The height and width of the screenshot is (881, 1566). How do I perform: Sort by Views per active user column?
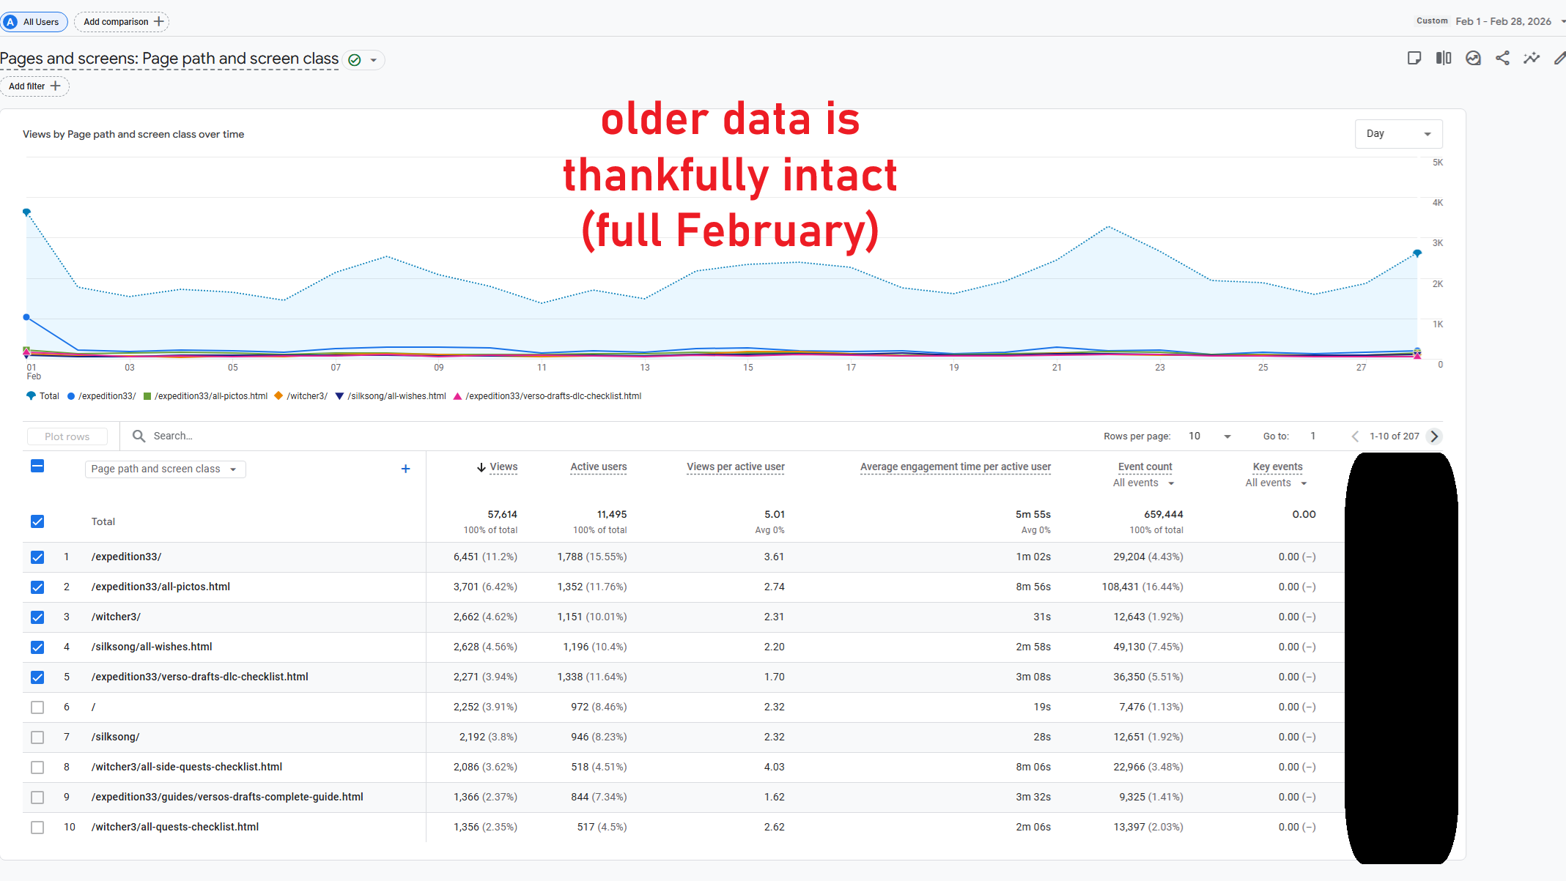(735, 467)
